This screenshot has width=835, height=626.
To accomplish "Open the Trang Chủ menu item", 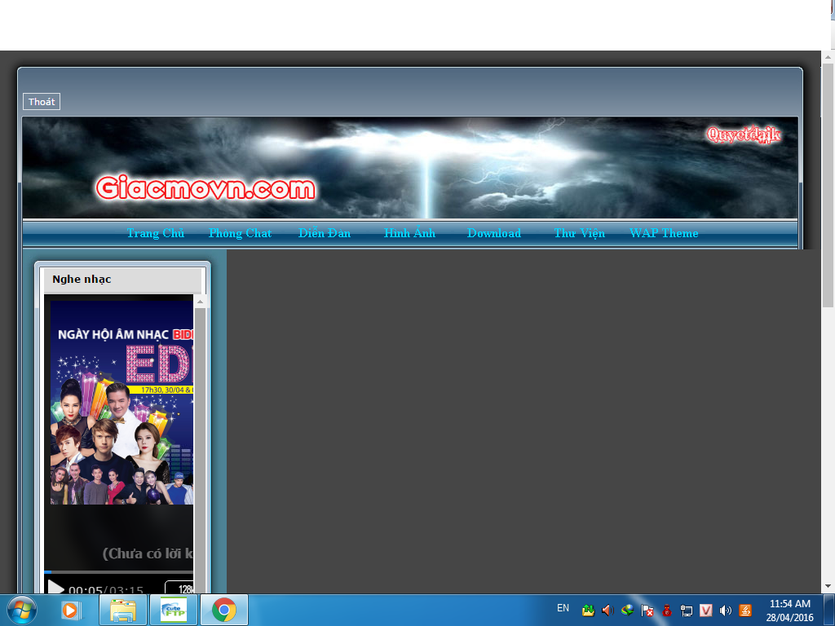I will [x=155, y=233].
